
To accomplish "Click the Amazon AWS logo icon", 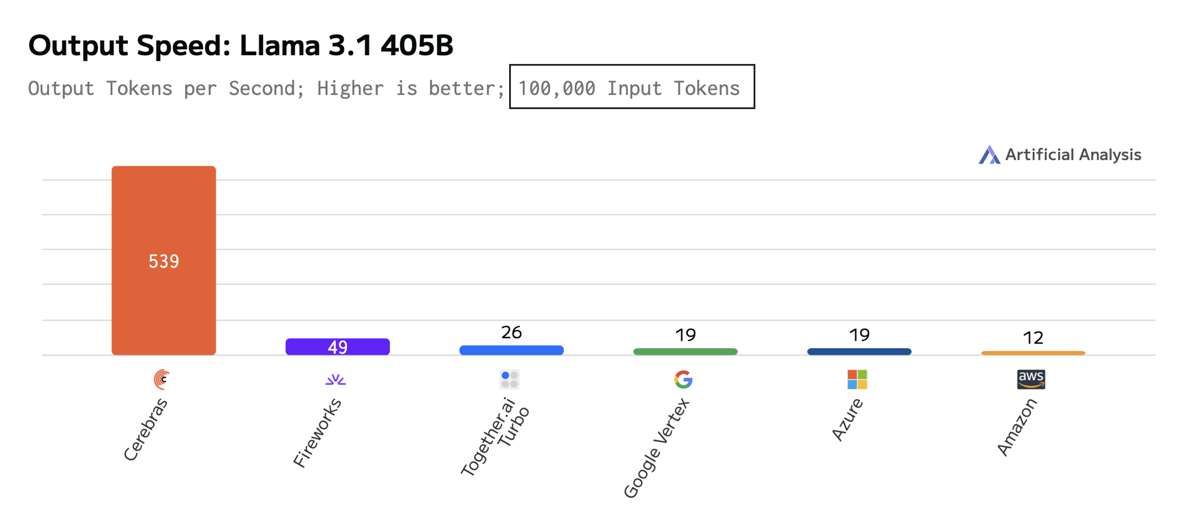I will (x=1031, y=379).
